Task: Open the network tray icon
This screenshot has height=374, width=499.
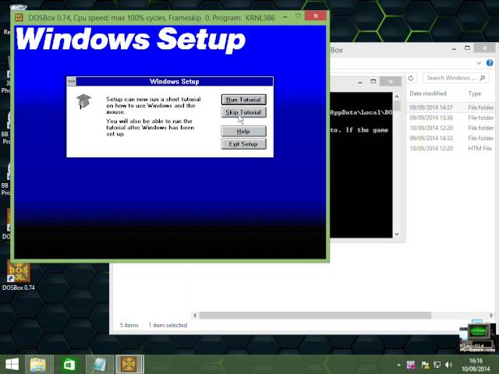Action: point(437,365)
